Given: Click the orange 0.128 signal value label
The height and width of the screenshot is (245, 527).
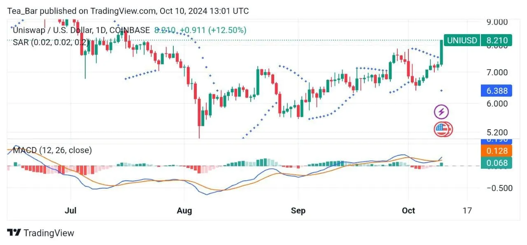Looking at the screenshot, I should tap(497, 151).
